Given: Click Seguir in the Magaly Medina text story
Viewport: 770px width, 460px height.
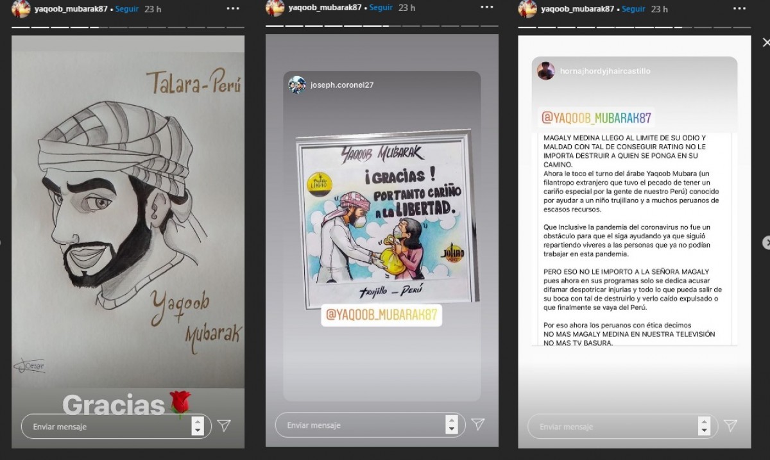Looking at the screenshot, I should tap(634, 9).
